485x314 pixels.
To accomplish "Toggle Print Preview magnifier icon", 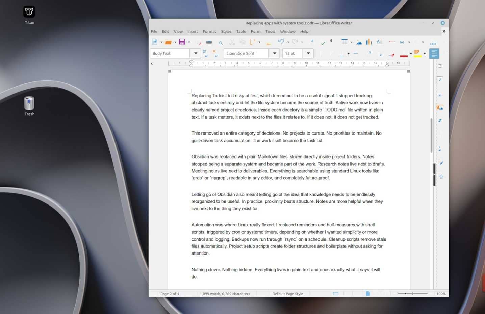I will click(221, 43).
